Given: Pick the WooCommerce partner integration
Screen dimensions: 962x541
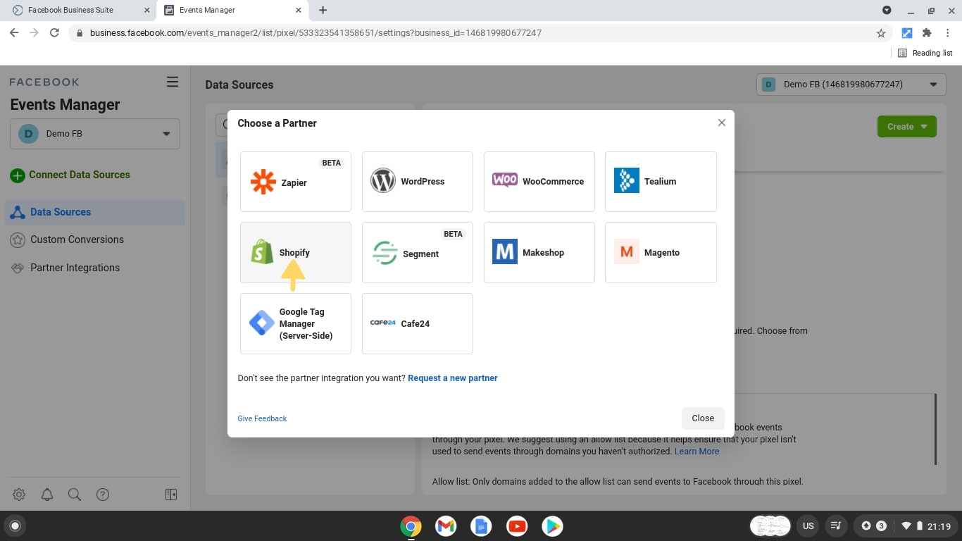Looking at the screenshot, I should 539,182.
